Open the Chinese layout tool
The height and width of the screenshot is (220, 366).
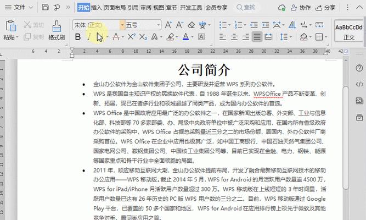coord(277,25)
